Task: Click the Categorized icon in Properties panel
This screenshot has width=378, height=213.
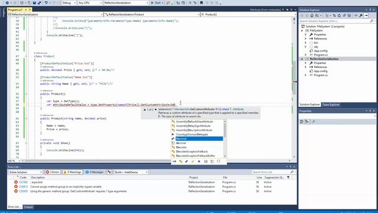Action: click(302, 122)
